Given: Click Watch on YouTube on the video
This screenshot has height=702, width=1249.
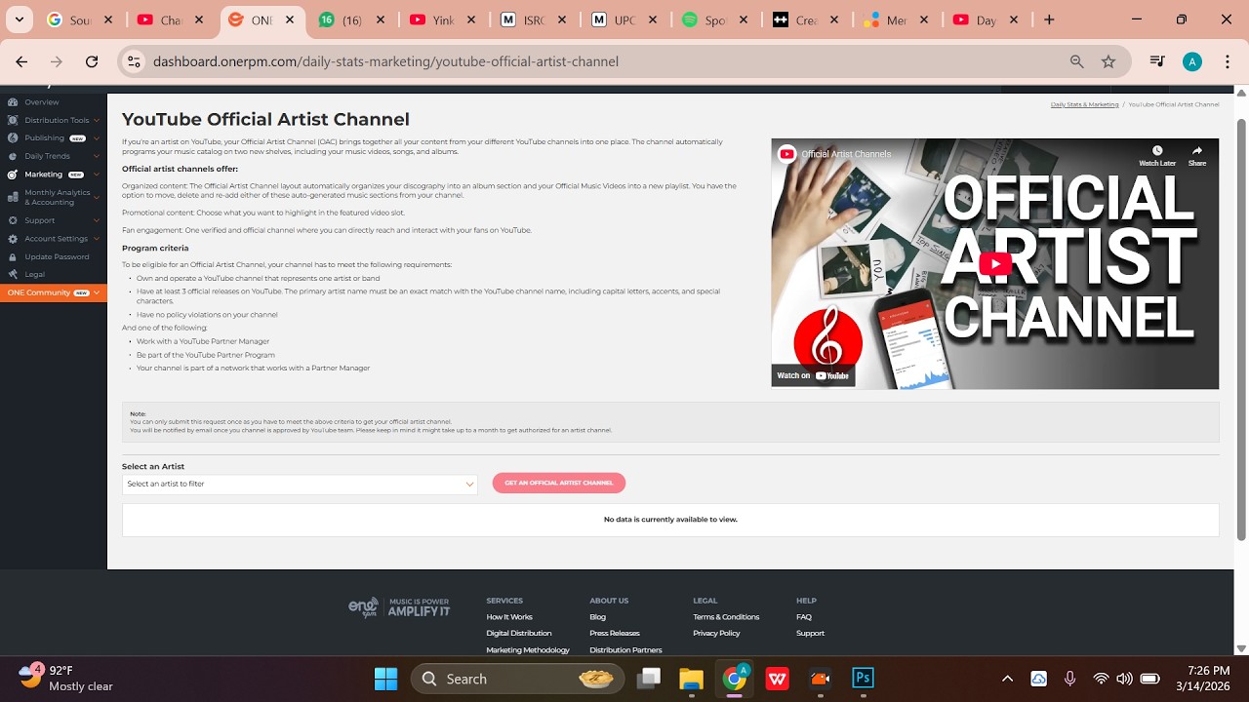Looking at the screenshot, I should point(813,375).
